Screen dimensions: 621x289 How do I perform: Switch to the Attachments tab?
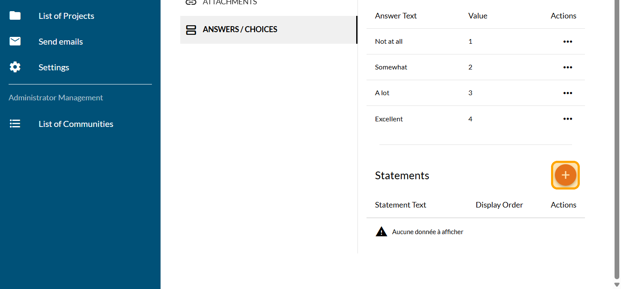pos(230,3)
